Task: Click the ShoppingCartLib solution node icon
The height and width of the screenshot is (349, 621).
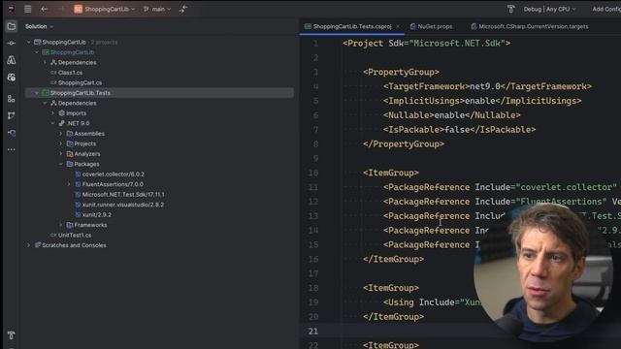Action: click(x=37, y=42)
